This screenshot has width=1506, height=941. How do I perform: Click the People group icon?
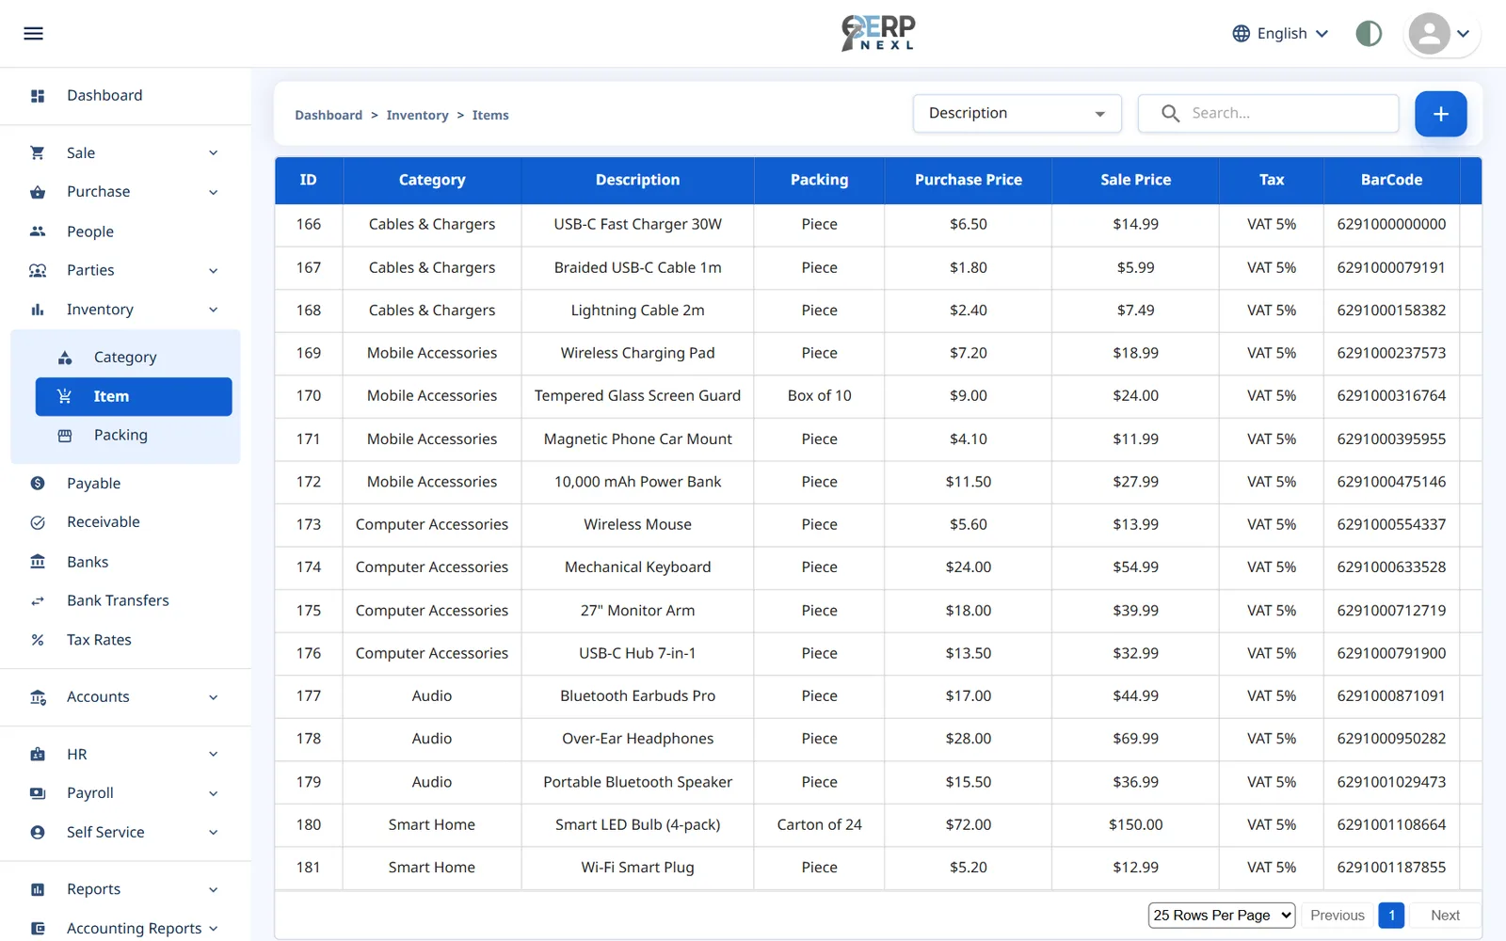coord(38,231)
